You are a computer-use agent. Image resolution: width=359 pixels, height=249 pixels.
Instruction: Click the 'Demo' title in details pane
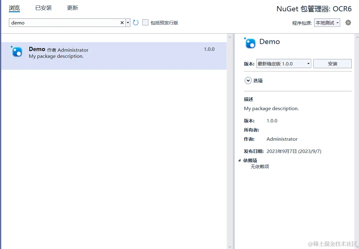269,42
